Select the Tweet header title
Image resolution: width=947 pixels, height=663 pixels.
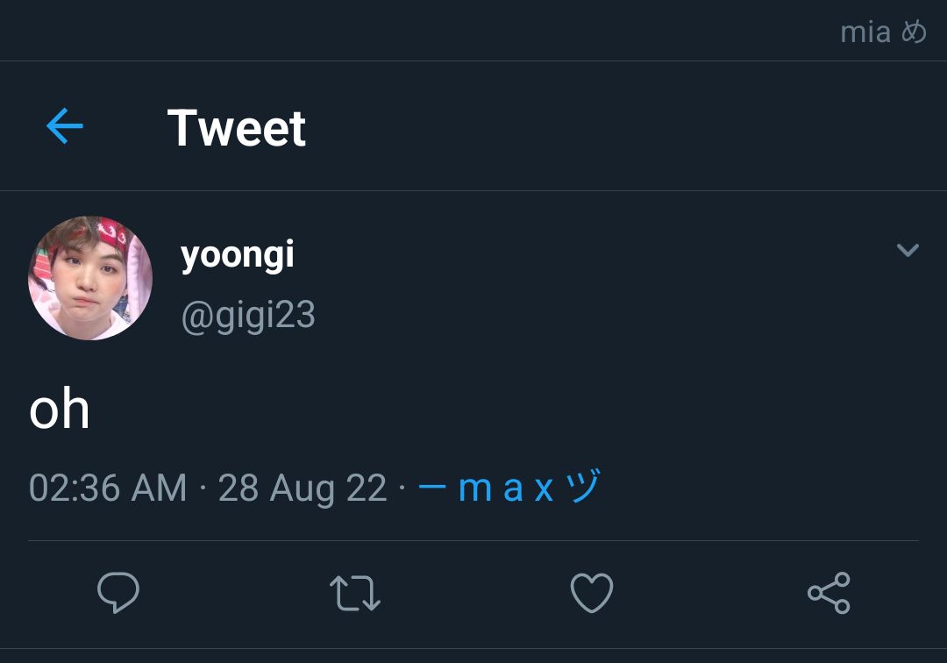(237, 128)
